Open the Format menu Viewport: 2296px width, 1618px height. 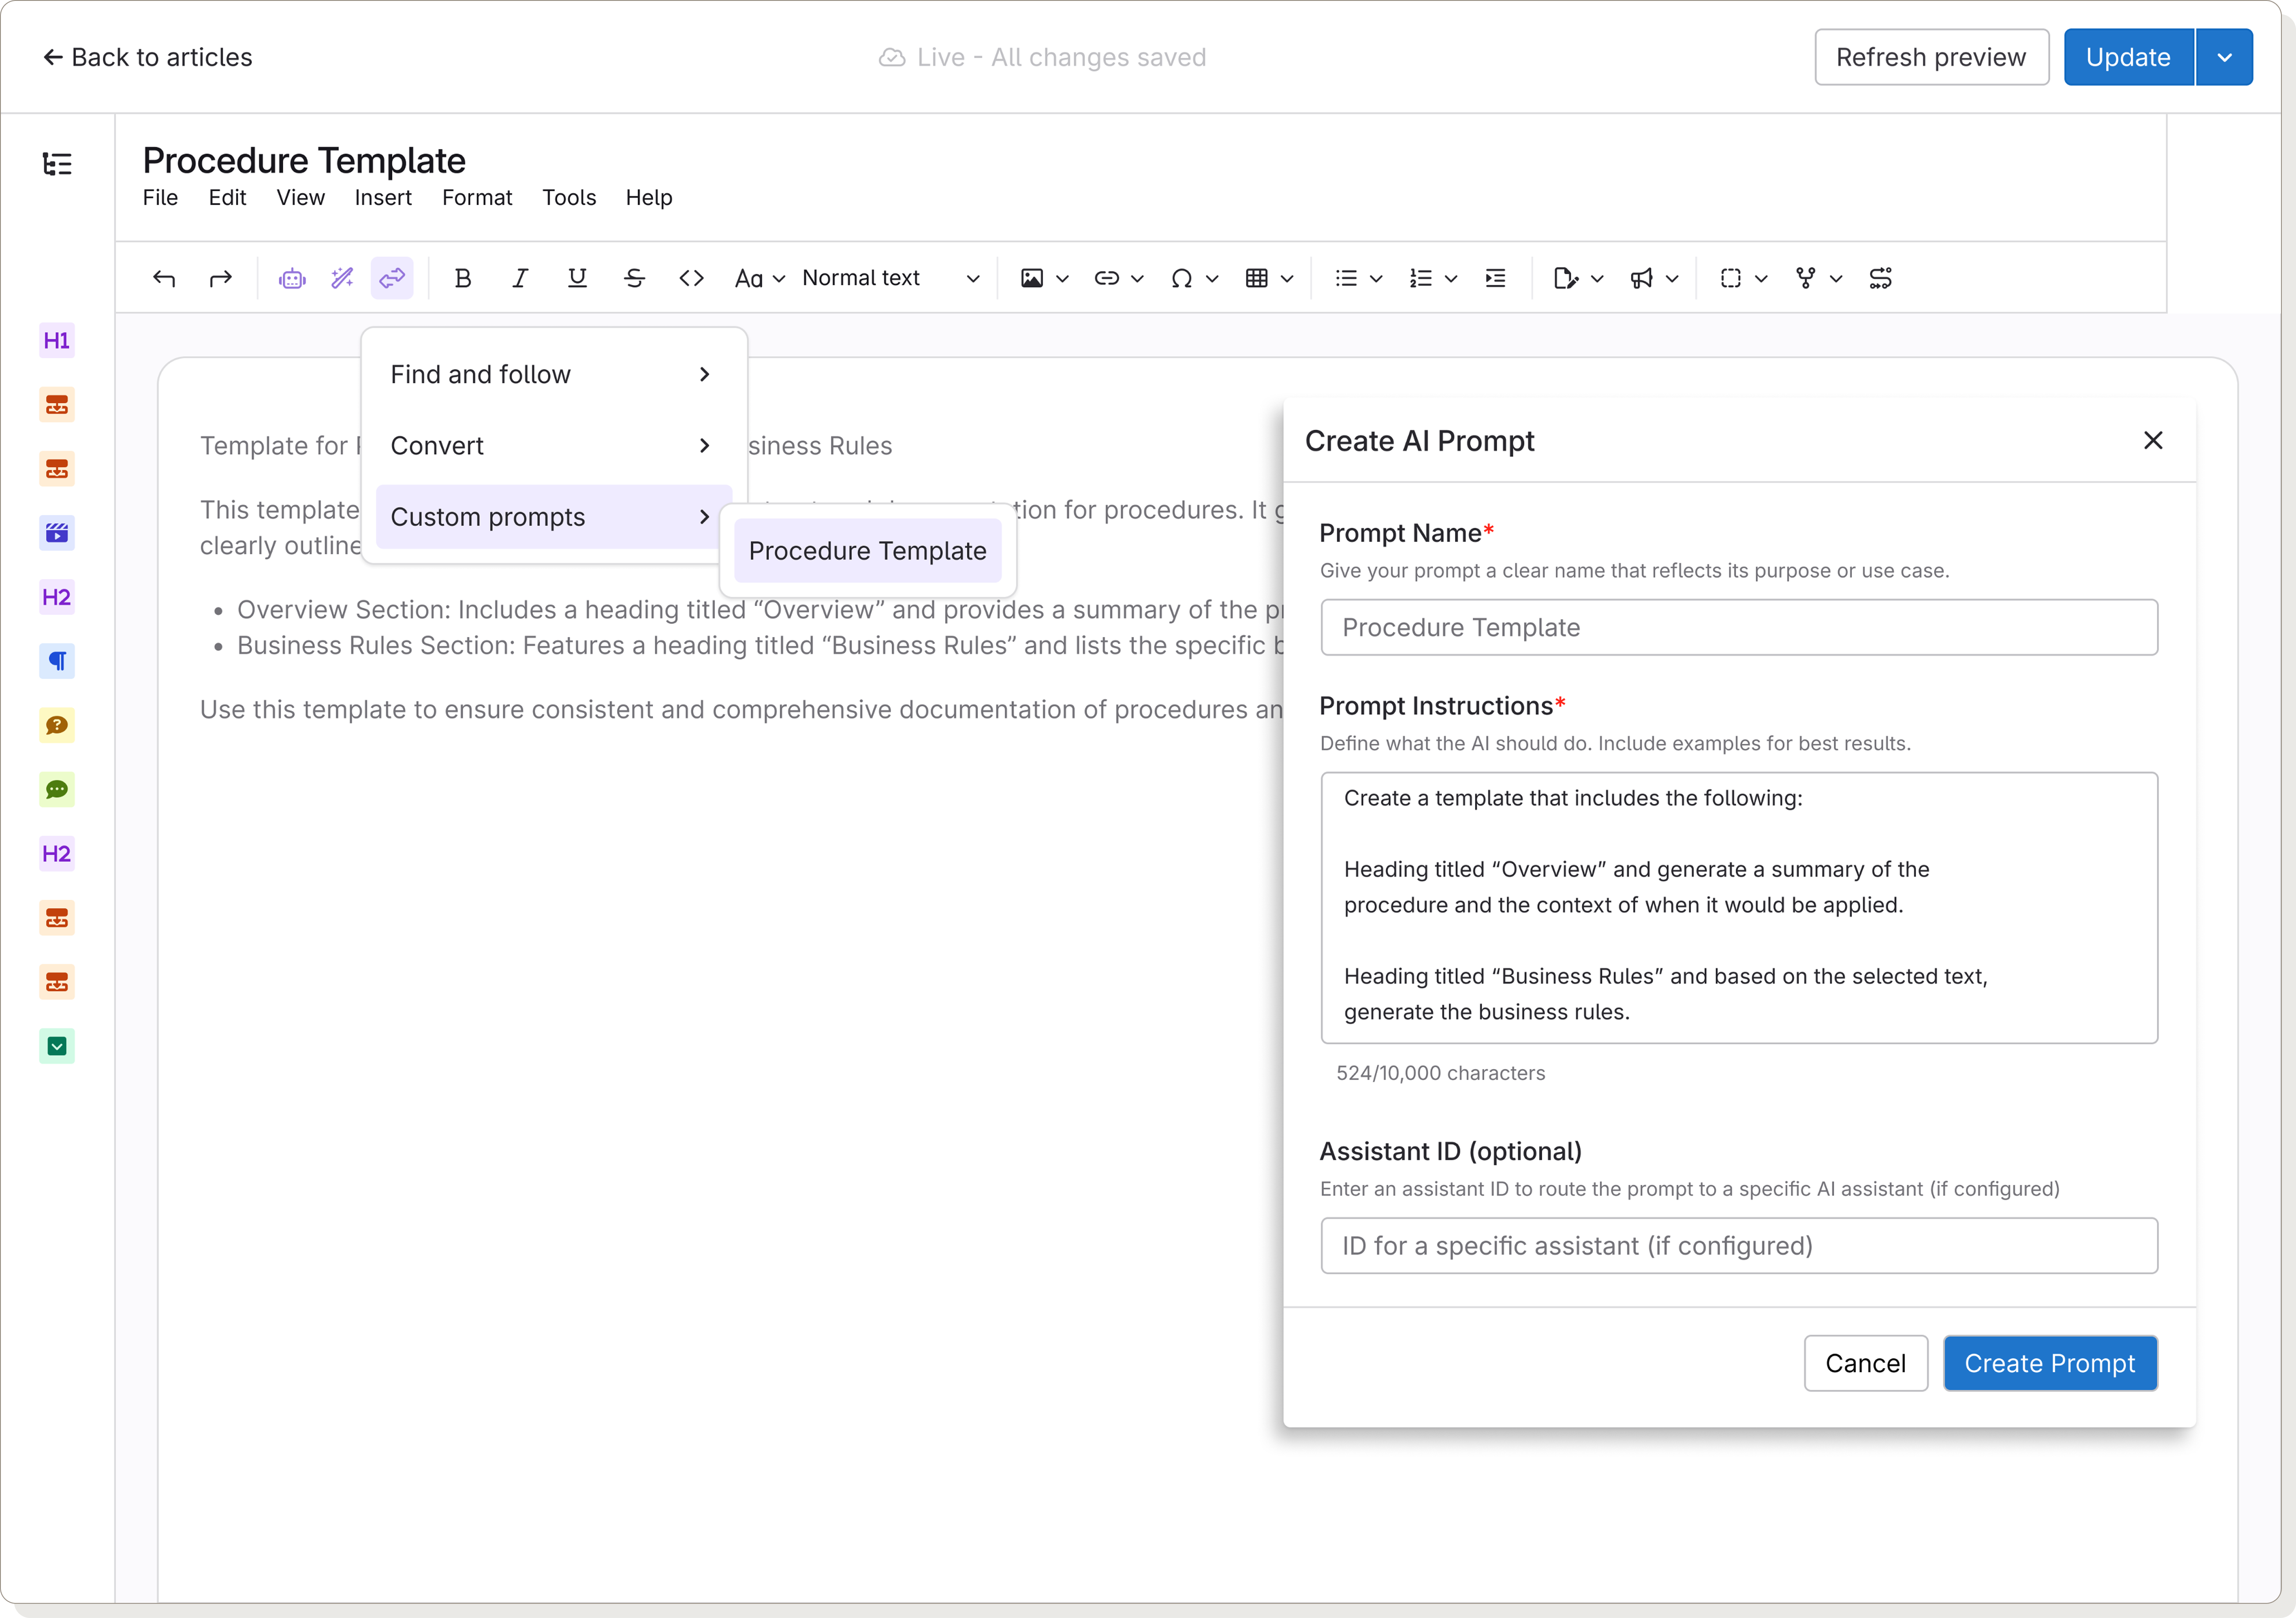[477, 197]
